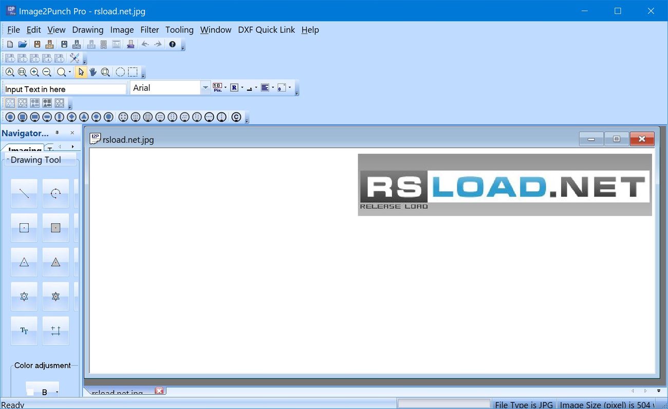Viewport: 668px width, 409px height.
Task: Click the zoom-to-window magnifier icon
Action: (x=105, y=72)
